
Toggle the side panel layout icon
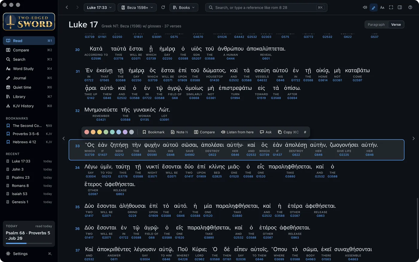click(400, 7)
